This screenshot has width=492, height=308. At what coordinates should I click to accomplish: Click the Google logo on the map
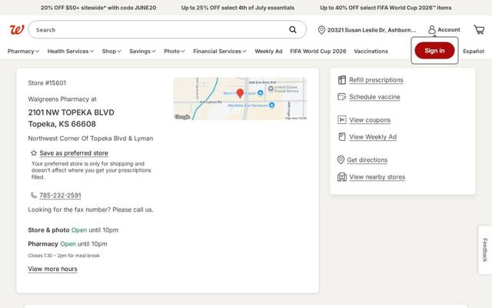point(182,117)
